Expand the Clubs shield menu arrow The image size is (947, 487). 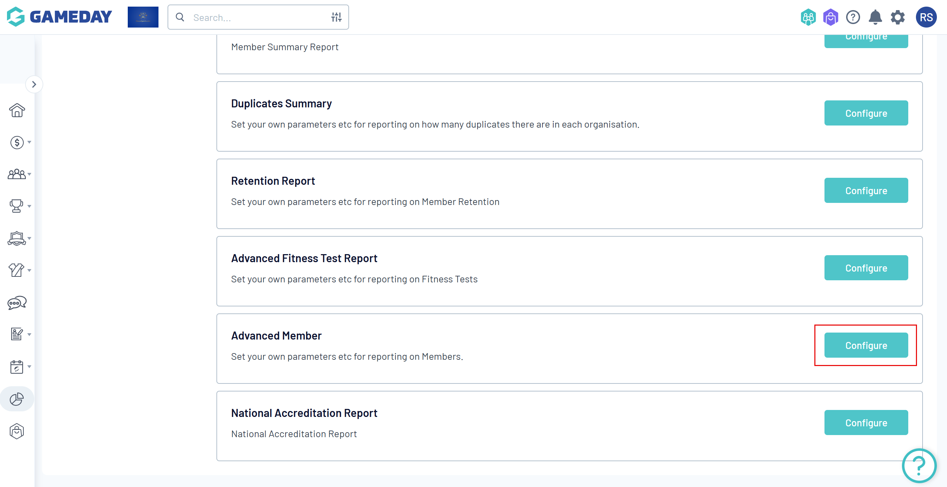29,238
